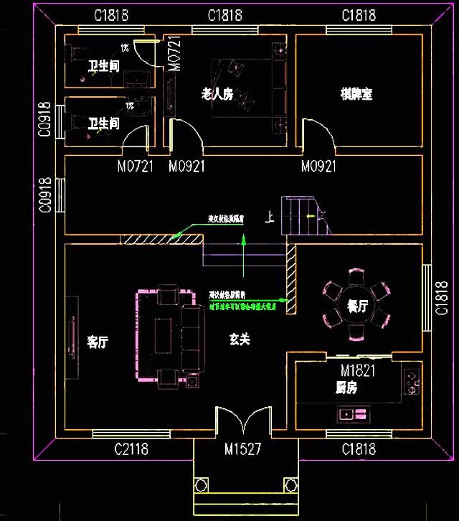This screenshot has width=459, height=521.
Task: Click the hatched wall left of 餐厅
Action: click(x=291, y=278)
